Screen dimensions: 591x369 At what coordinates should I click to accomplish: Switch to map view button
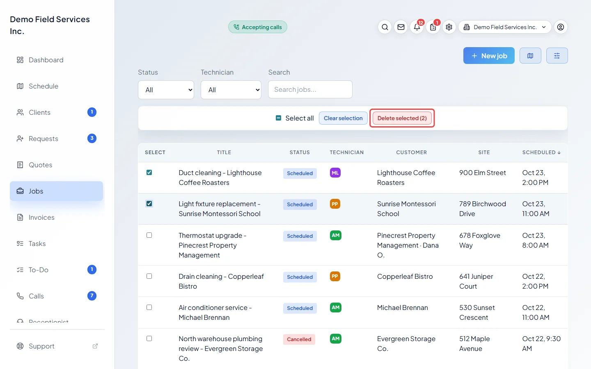point(530,56)
